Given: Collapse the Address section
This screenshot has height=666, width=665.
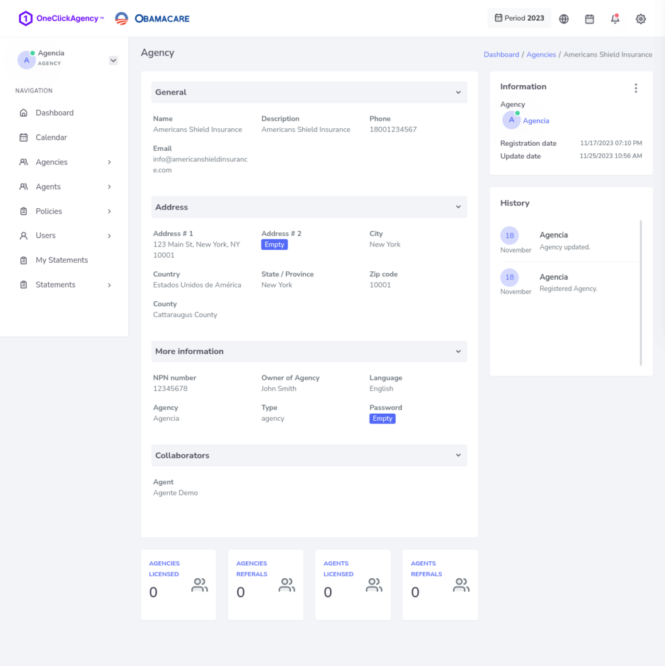Looking at the screenshot, I should tap(458, 207).
